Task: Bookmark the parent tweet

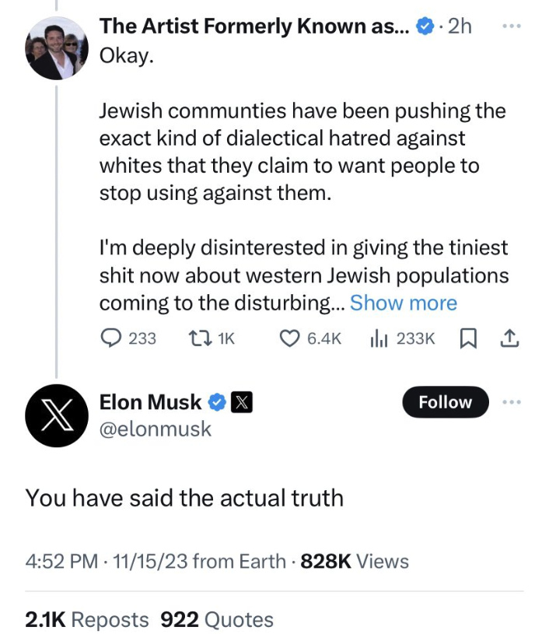Action: pyautogui.click(x=468, y=338)
